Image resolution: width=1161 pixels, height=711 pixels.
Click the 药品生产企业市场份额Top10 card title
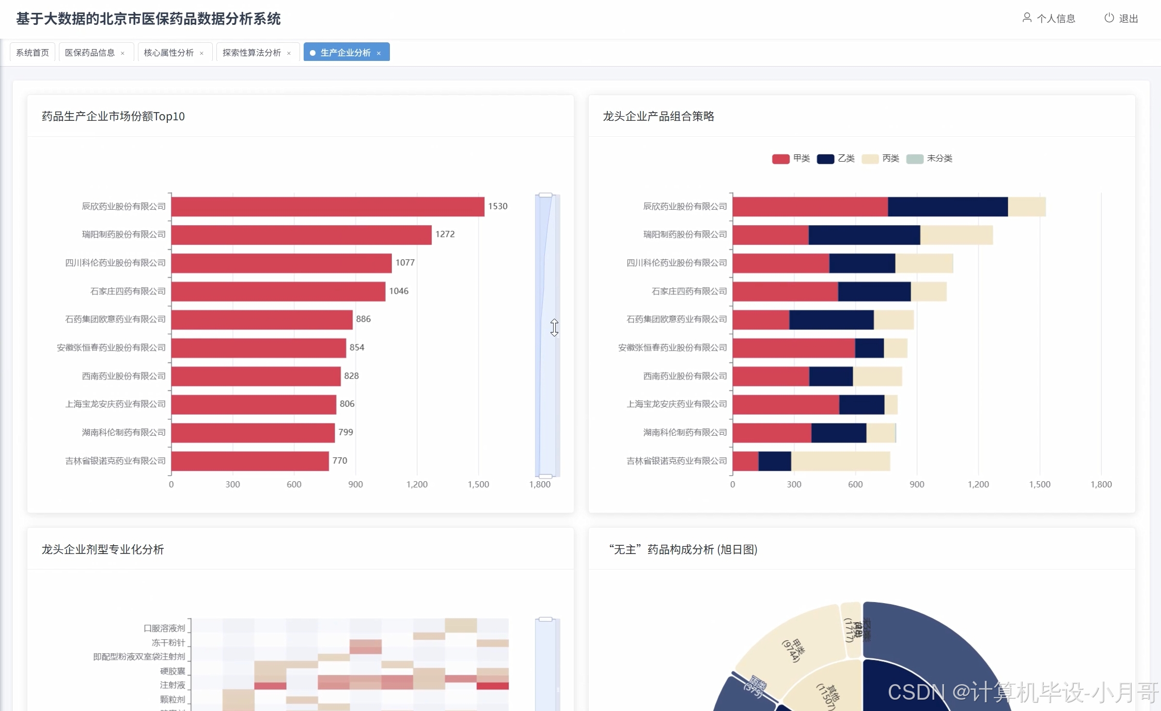pyautogui.click(x=113, y=116)
